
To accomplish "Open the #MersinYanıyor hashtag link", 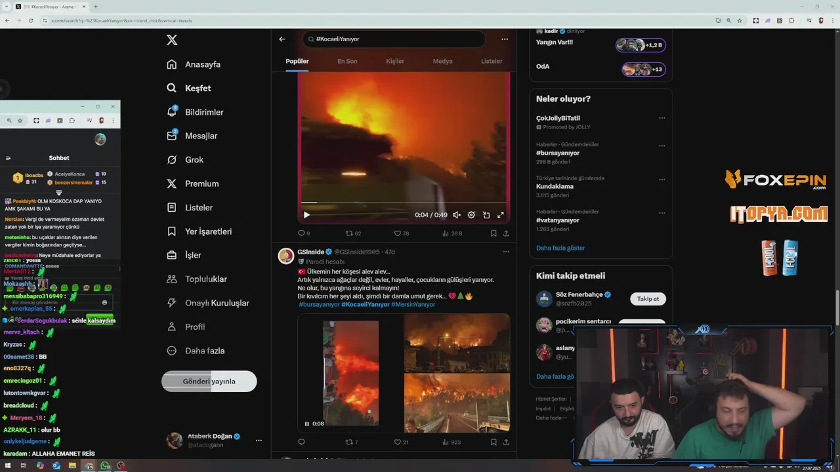I will [x=413, y=305].
